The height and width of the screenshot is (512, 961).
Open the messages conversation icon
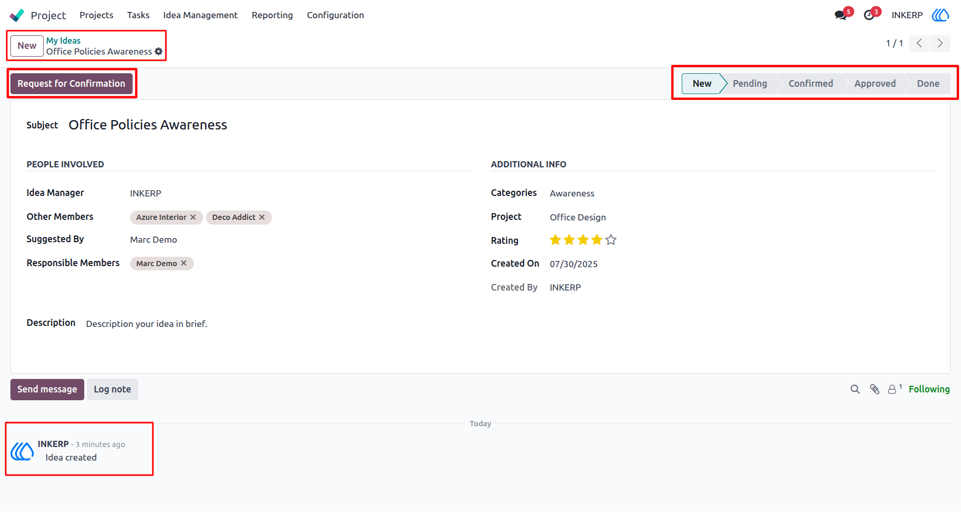[x=841, y=15]
